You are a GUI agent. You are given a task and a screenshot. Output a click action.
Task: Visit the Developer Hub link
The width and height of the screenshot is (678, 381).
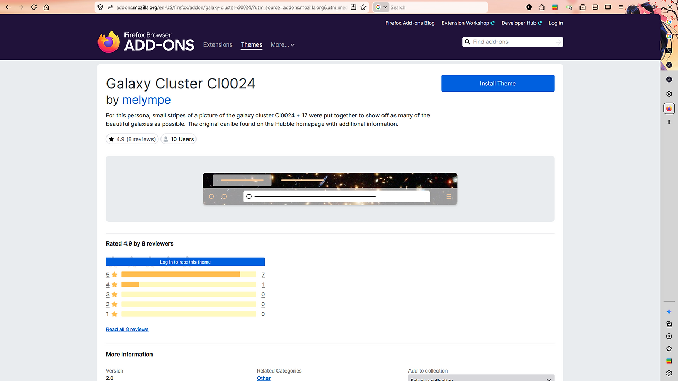click(521, 23)
